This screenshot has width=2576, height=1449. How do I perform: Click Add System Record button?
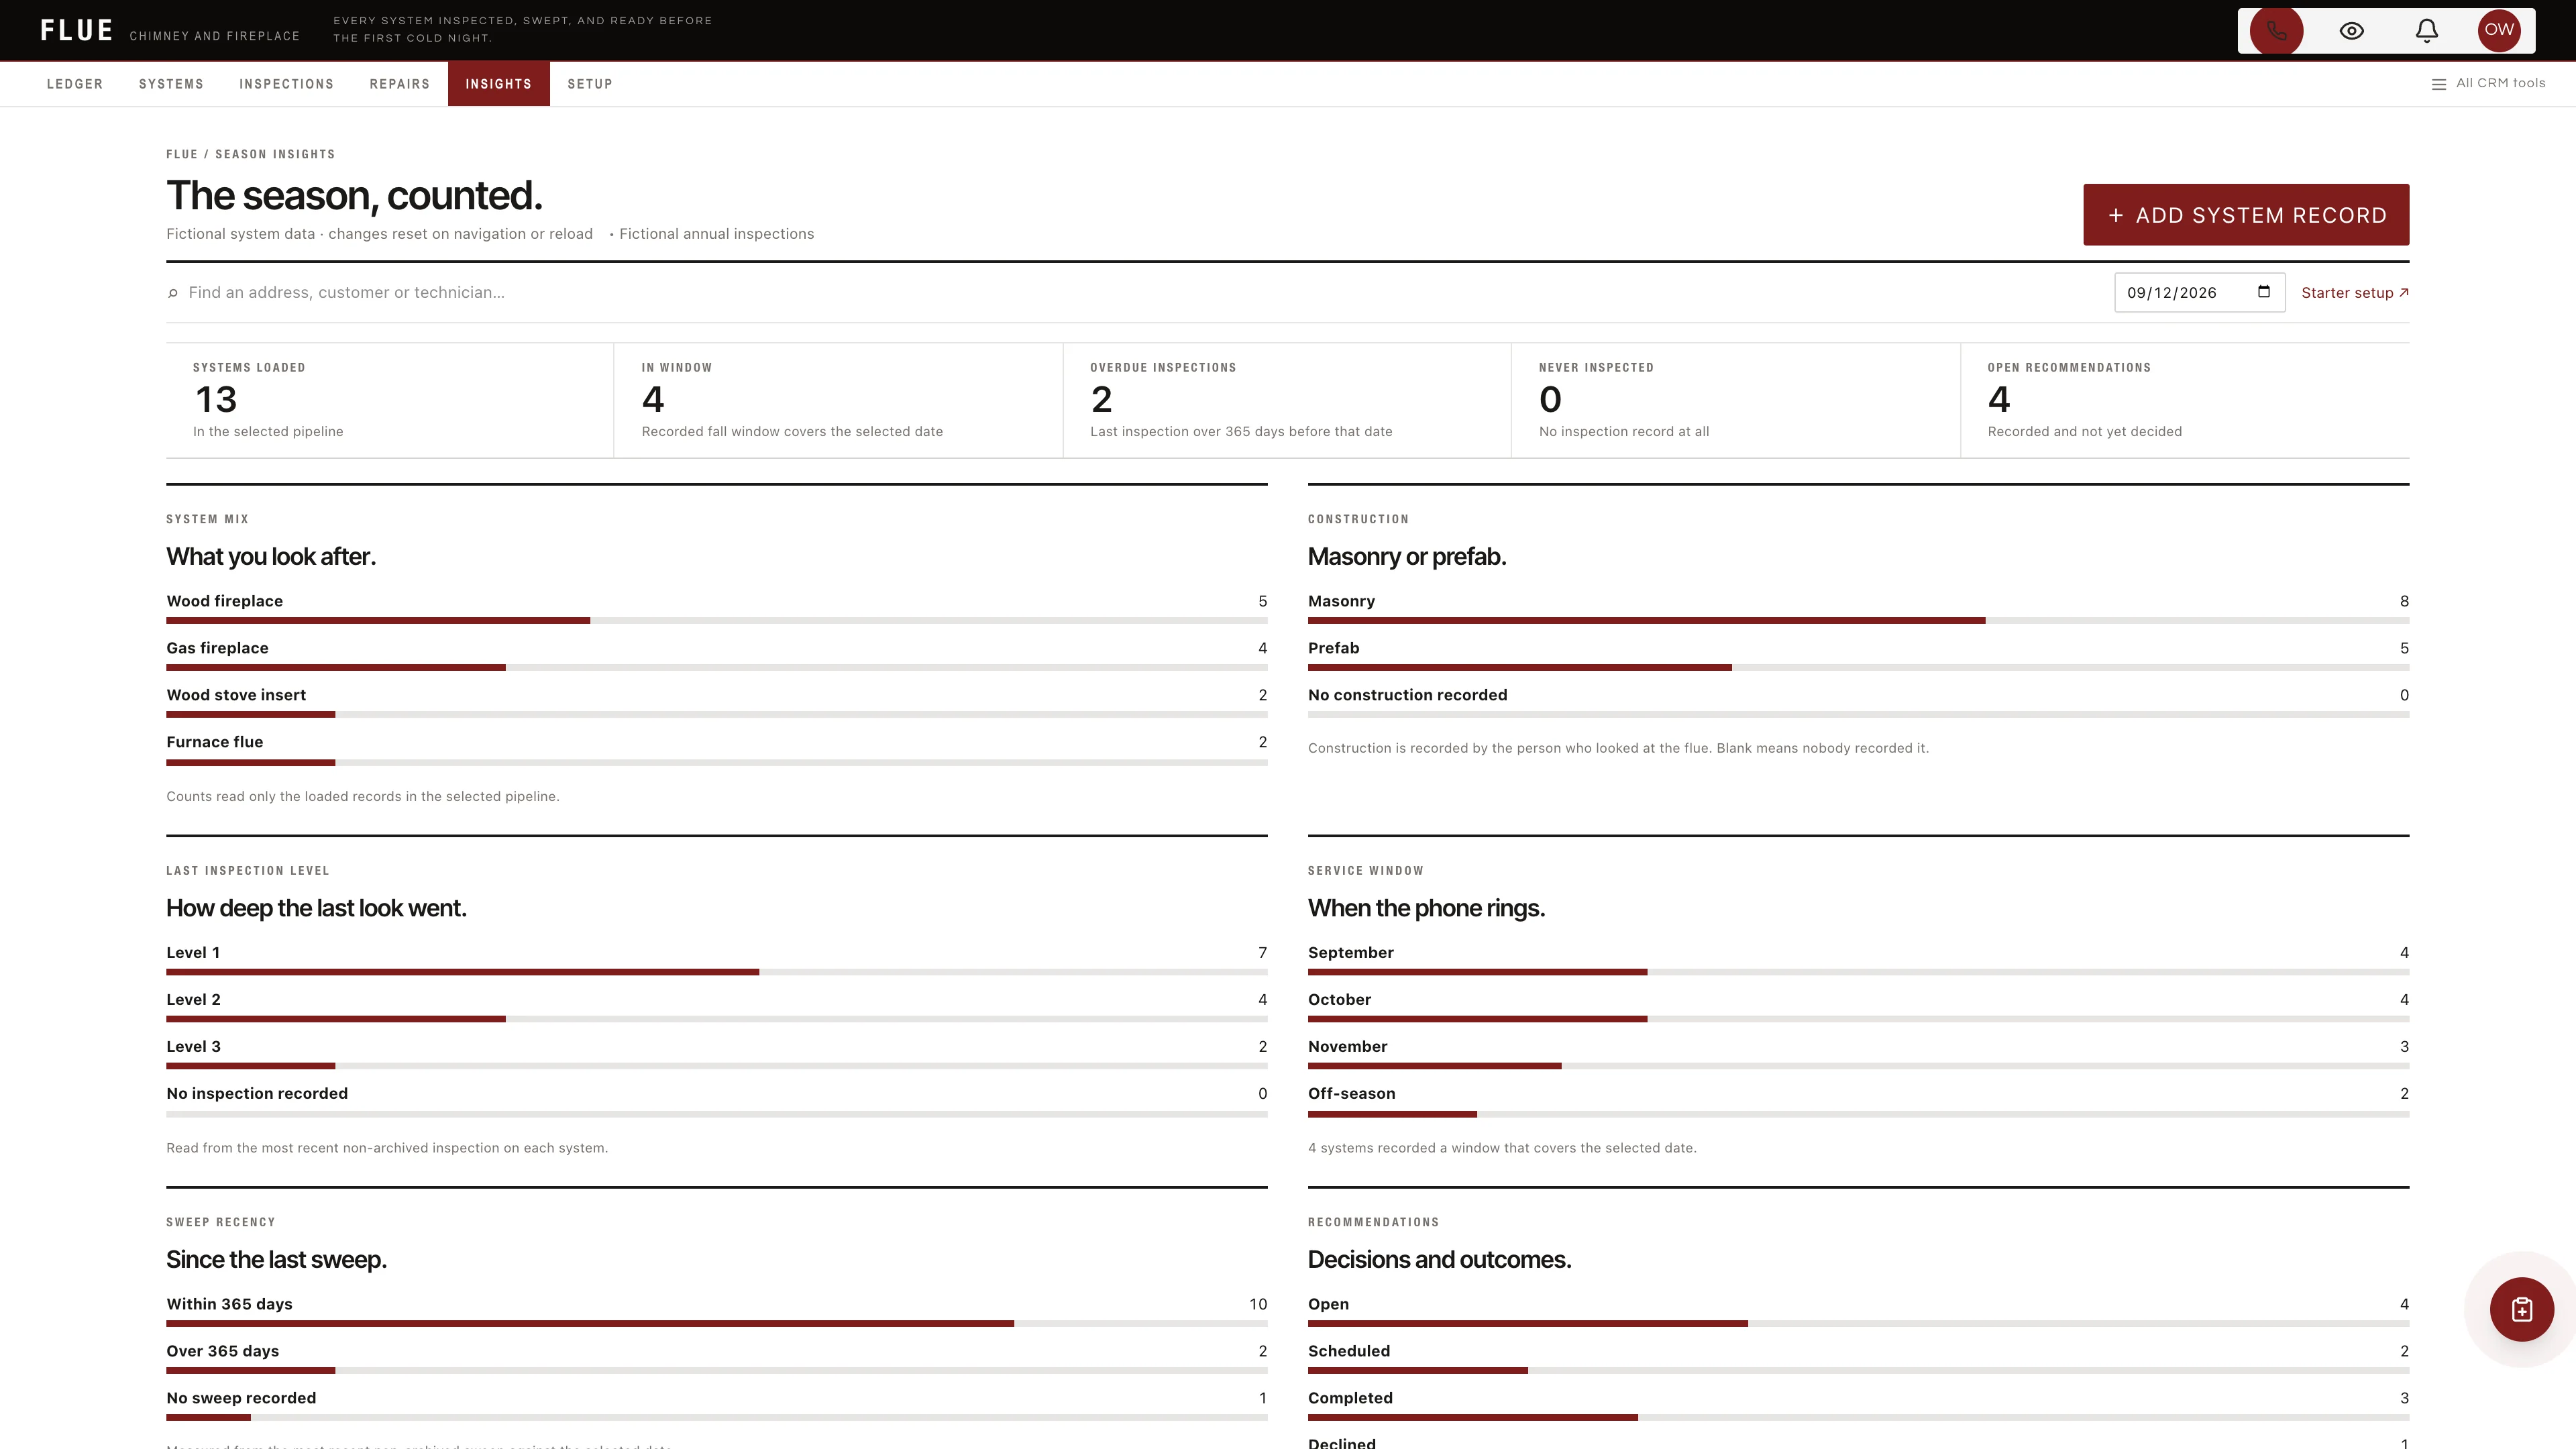(2246, 215)
